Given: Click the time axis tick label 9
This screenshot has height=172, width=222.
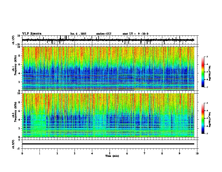Looking at the screenshot, I should pyautogui.click(x=179, y=153).
